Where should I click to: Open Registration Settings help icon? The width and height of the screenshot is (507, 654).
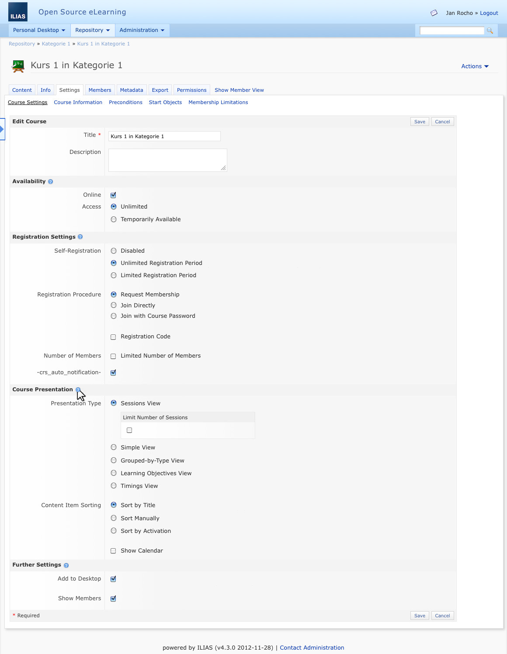(x=80, y=237)
